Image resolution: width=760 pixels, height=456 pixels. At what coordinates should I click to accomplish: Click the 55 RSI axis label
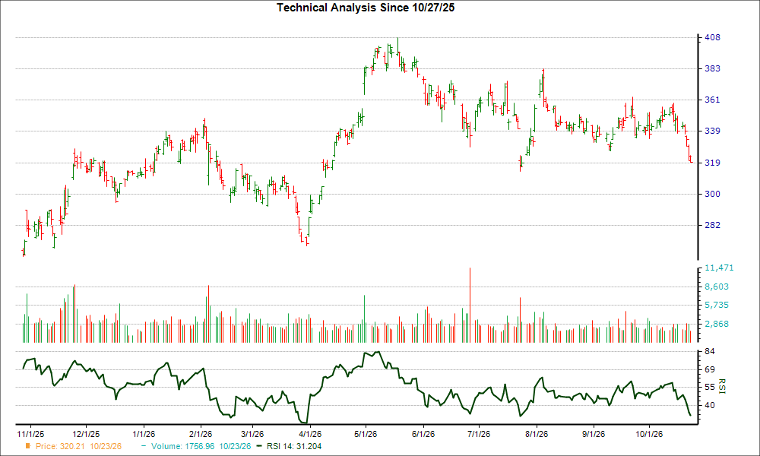pos(710,387)
